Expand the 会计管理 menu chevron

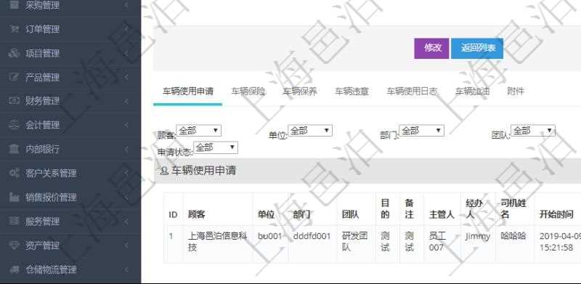(126, 125)
